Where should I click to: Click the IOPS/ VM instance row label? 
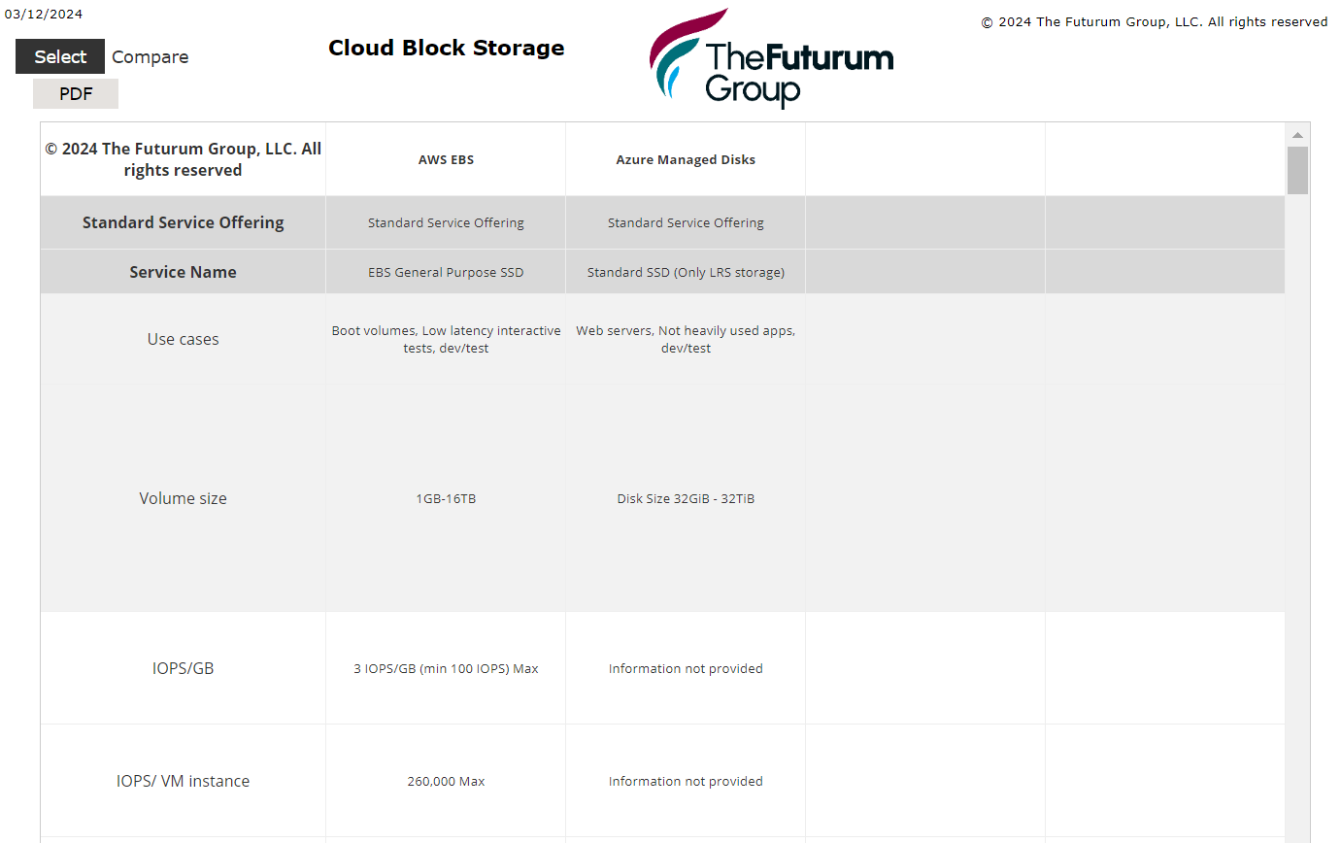click(x=183, y=781)
